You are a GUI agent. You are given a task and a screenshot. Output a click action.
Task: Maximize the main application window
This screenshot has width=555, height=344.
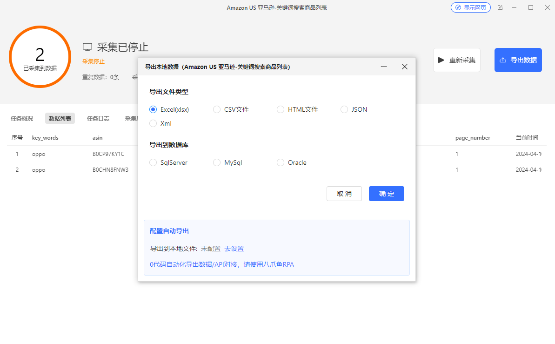tap(531, 7)
